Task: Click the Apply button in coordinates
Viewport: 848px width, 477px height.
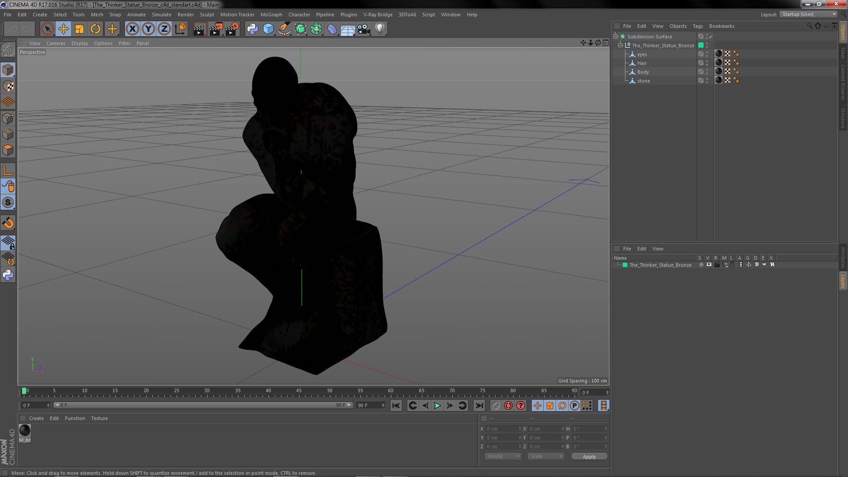Action: (x=589, y=457)
